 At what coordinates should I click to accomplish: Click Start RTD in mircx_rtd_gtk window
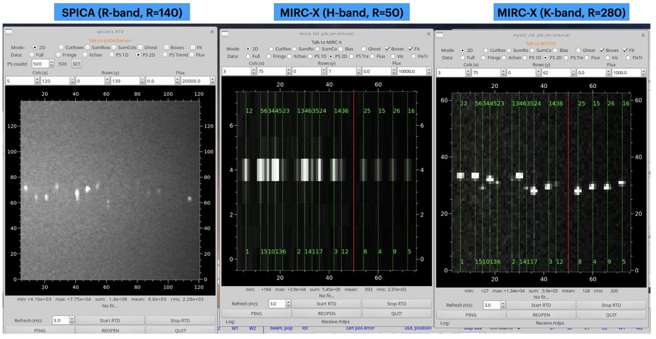tap(326, 304)
